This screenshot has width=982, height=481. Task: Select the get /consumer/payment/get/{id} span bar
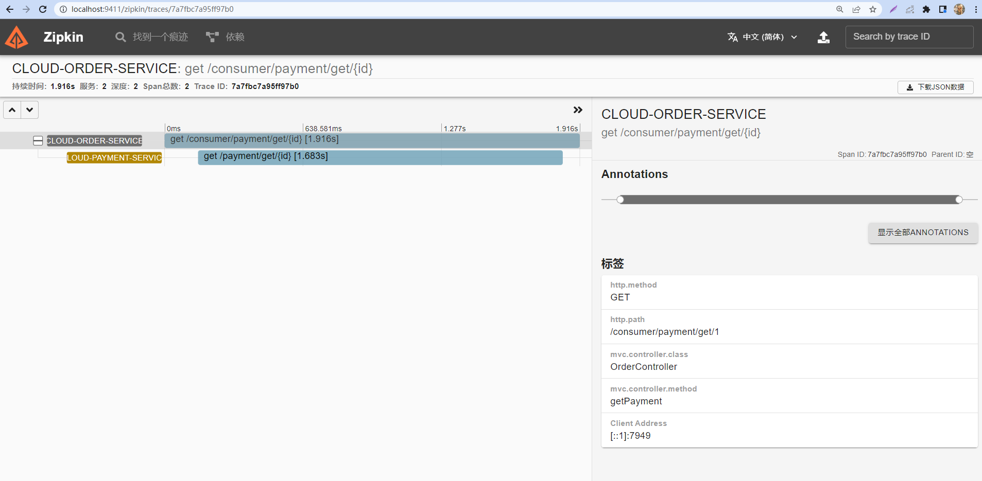(372, 140)
